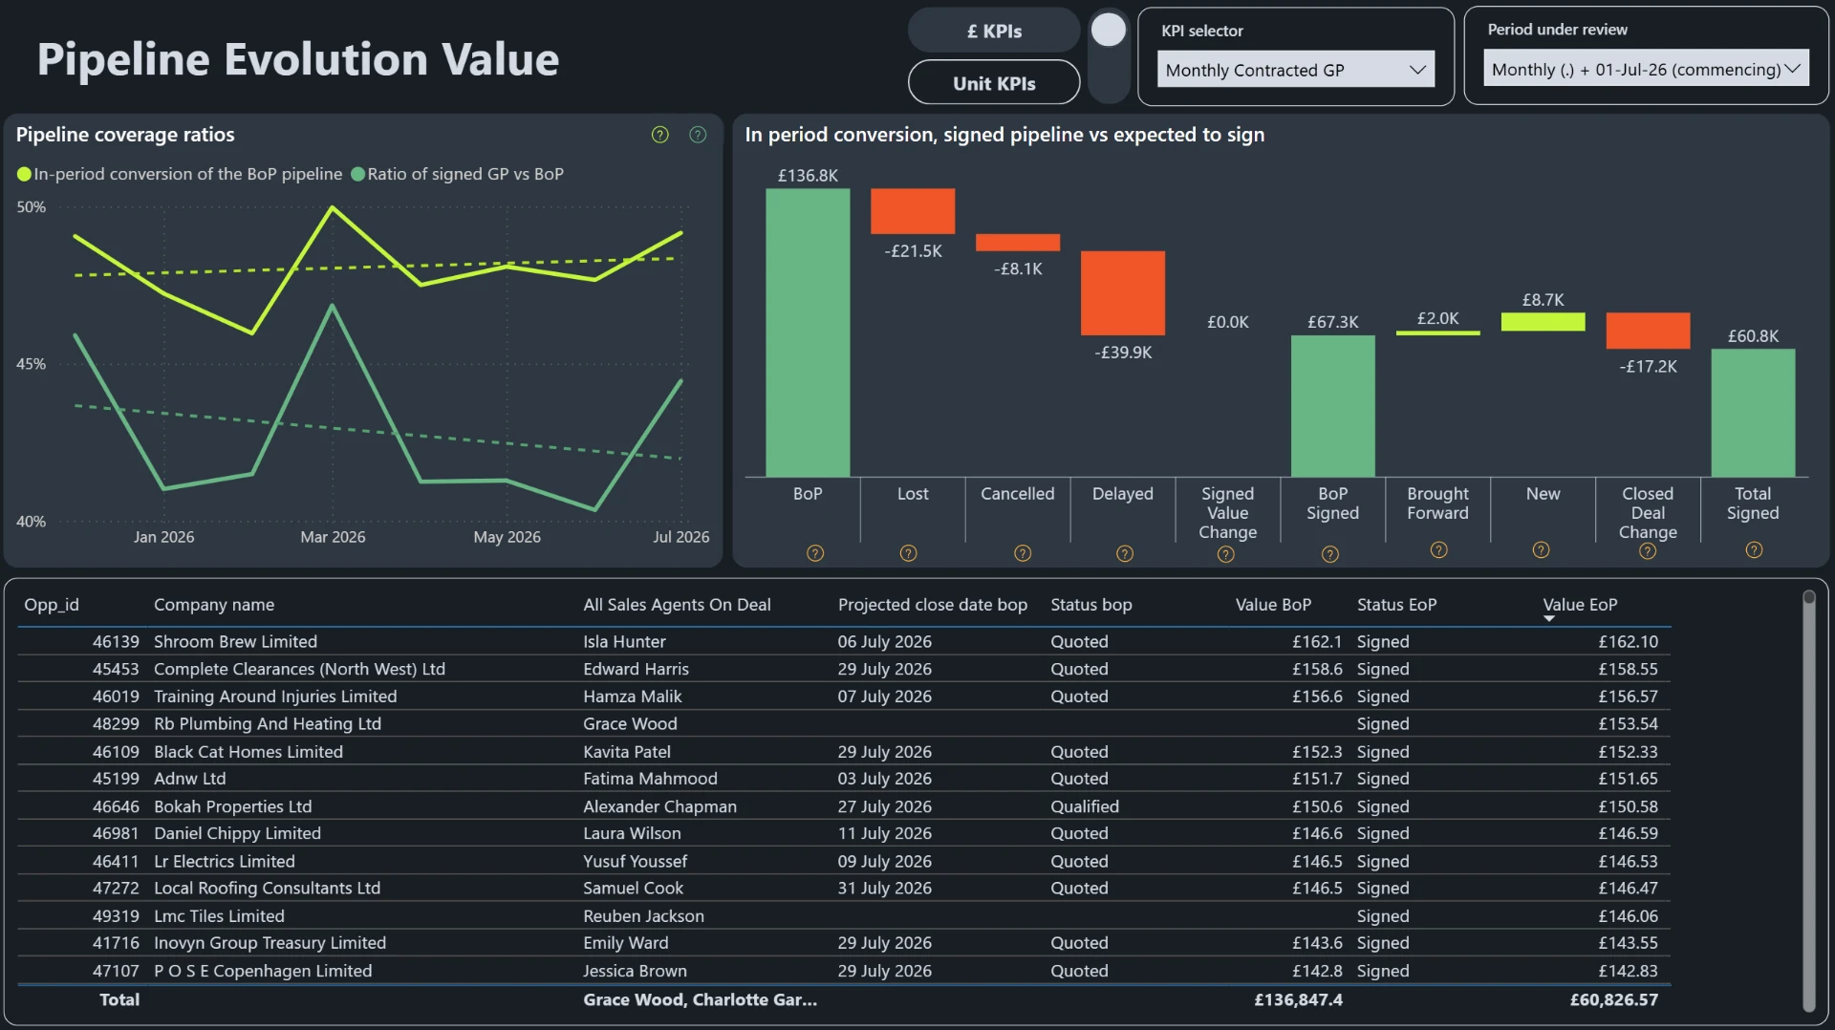The height and width of the screenshot is (1030, 1835).
Task: Click the Qualified status bop cell
Action: tap(1085, 806)
